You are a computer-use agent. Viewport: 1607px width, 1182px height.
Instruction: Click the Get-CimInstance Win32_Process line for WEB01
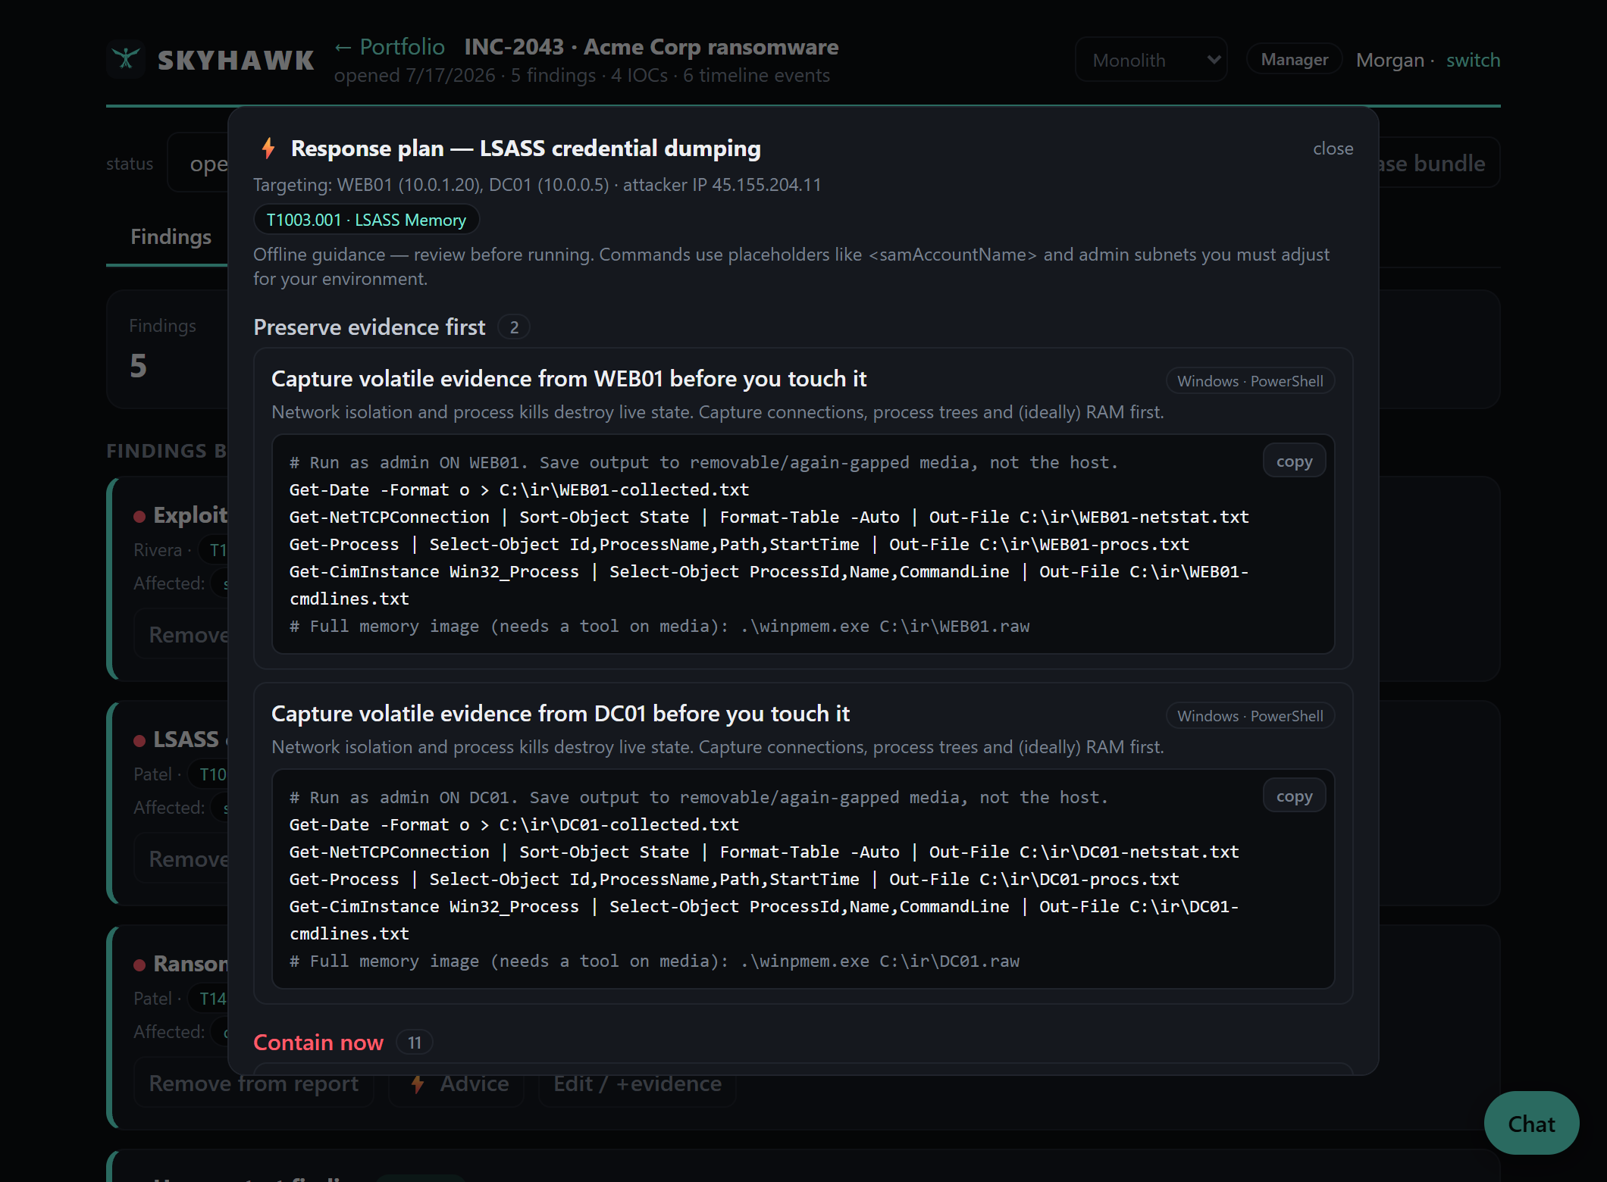769,586
